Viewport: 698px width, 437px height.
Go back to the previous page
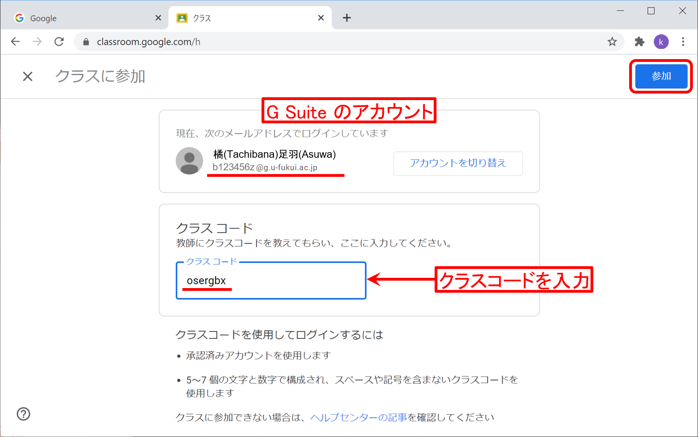point(15,42)
